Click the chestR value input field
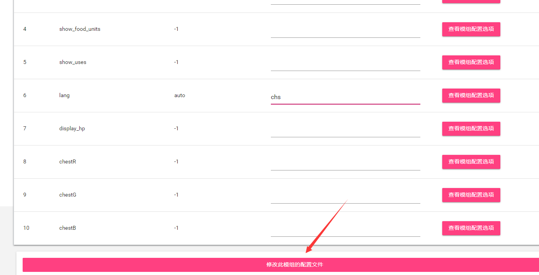The width and height of the screenshot is (539, 275). 345,163
